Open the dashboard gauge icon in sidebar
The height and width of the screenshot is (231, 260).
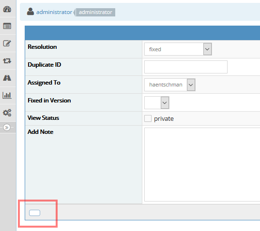click(x=7, y=9)
